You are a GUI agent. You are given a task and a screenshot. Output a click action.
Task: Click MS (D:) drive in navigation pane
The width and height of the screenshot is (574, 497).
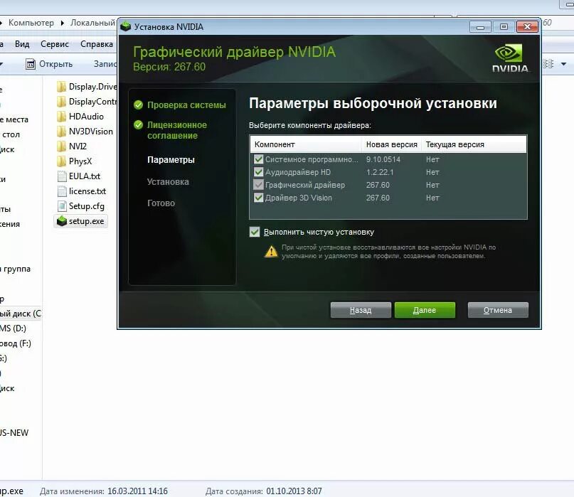(x=14, y=328)
